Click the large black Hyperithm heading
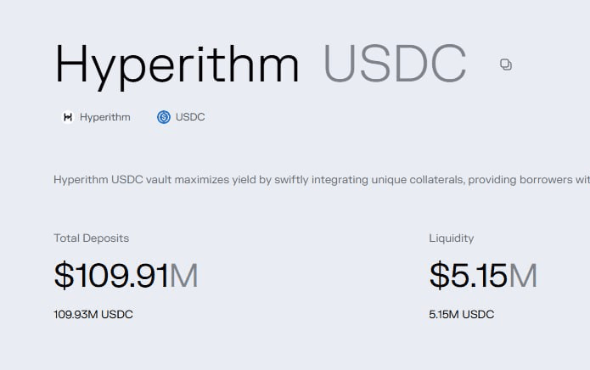This screenshot has width=590, height=370. pos(177,64)
